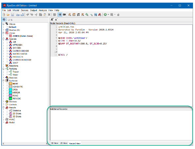Click the flame Results viewer toolbar icon
Screen dimensions: 195x149
point(118,15)
